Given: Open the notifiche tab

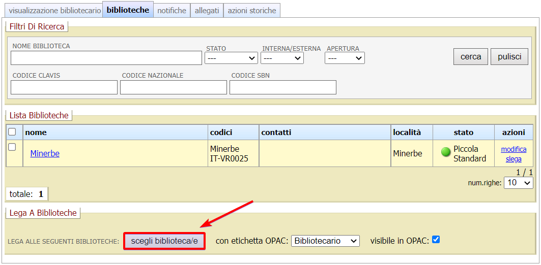Looking at the screenshot, I should tap(172, 10).
